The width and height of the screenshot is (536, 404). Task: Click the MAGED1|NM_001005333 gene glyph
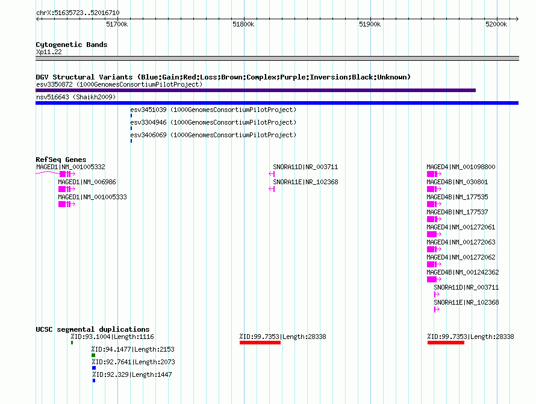click(x=67, y=204)
